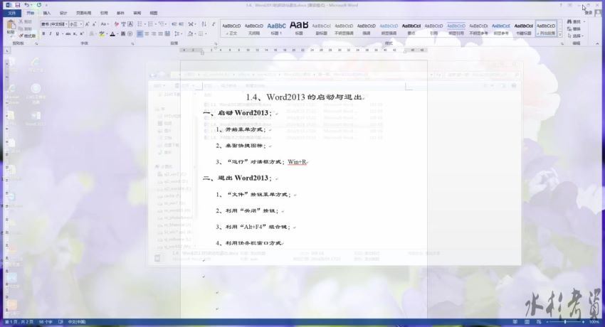Click Clear All Formatting icon

pos(117,24)
